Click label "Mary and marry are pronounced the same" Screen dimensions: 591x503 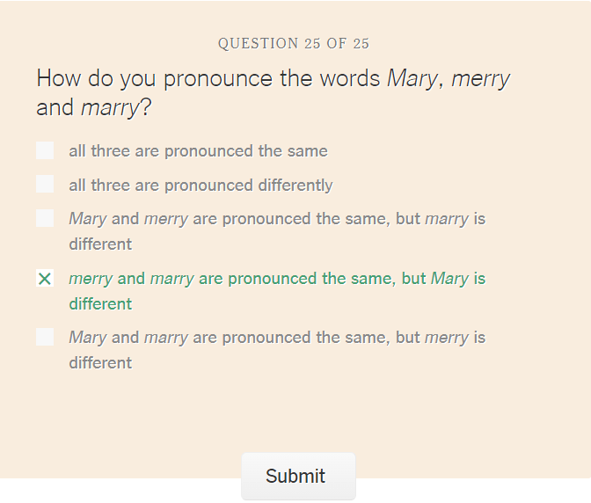pyautogui.click(x=230, y=338)
